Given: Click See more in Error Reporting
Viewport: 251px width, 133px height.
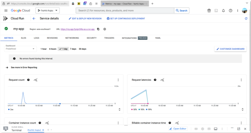Looking at the screenshot, I should click(24, 68).
